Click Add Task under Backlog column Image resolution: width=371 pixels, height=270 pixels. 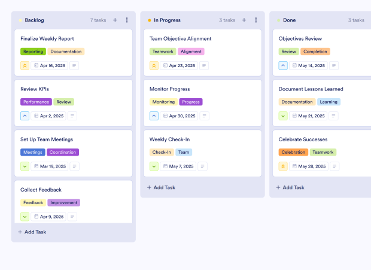click(32, 232)
